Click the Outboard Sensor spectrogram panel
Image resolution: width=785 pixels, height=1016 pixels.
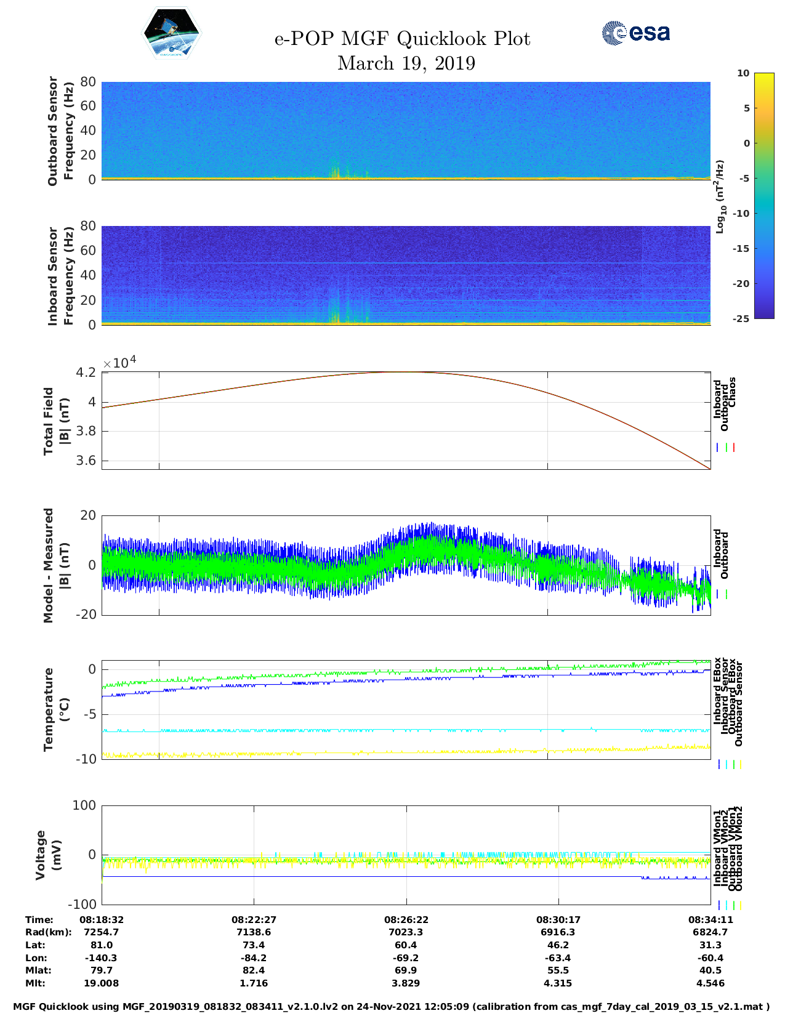pos(405,130)
